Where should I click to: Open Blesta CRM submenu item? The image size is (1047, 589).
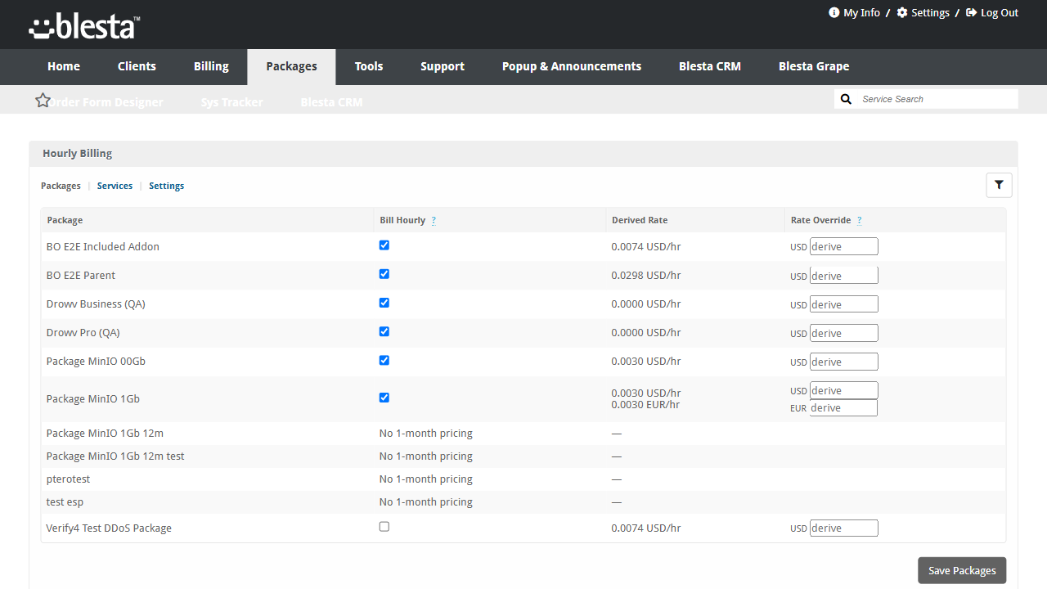point(331,102)
